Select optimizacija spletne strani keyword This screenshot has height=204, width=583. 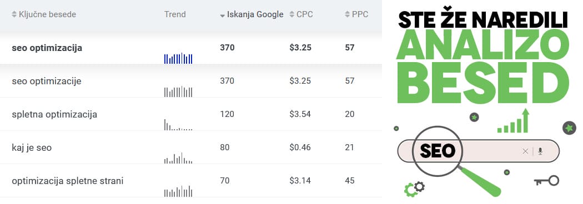click(67, 181)
